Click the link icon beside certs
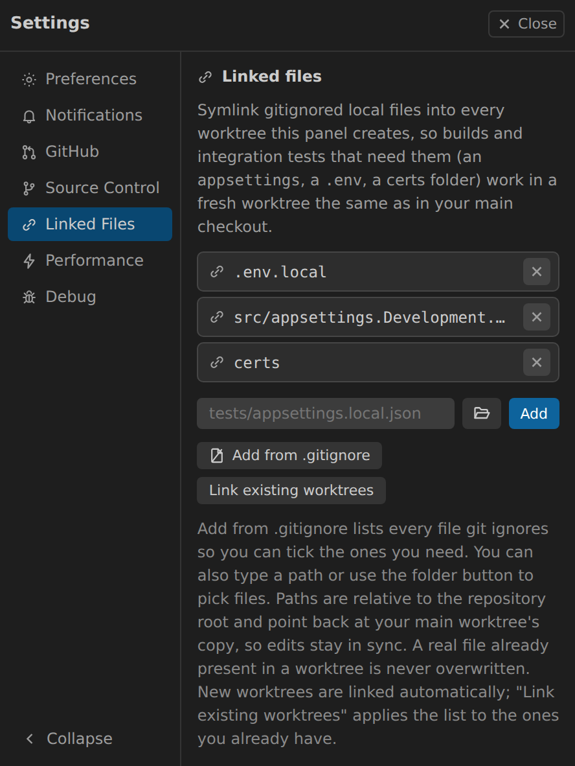This screenshot has width=575, height=766. (217, 362)
